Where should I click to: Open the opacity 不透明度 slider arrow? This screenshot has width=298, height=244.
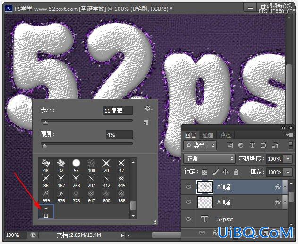pos(288,159)
